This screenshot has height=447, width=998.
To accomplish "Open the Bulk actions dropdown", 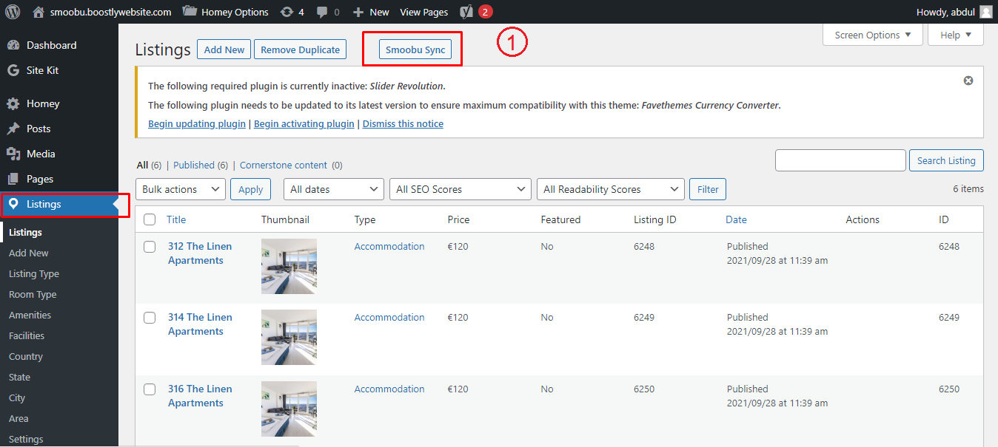I will coord(181,189).
